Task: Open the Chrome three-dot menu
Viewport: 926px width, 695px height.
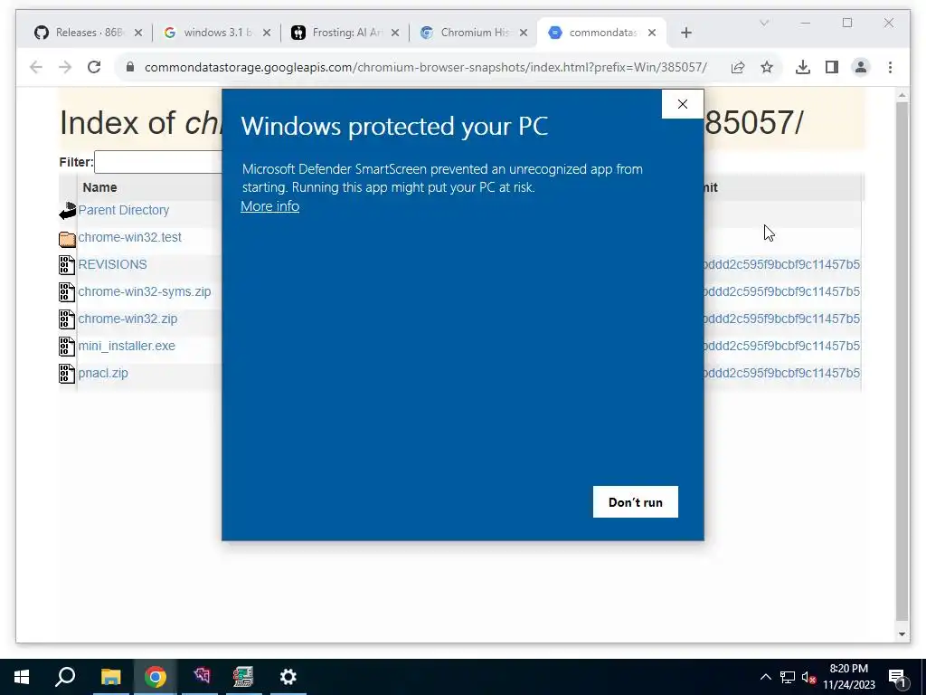Action: (x=890, y=67)
